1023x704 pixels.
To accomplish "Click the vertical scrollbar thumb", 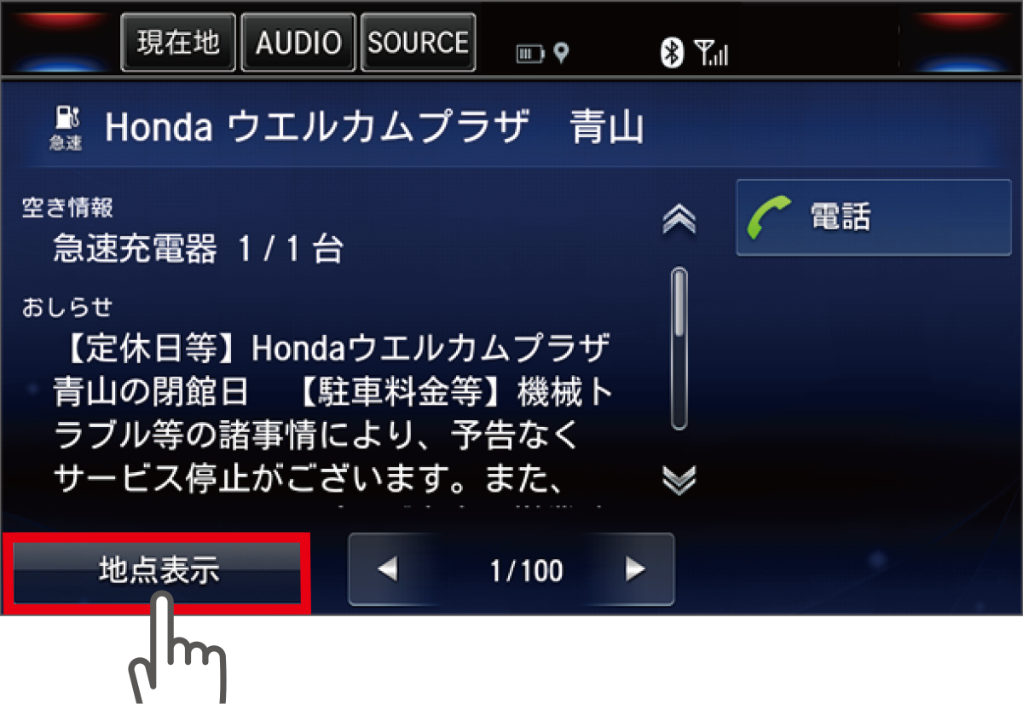I will coord(679,303).
